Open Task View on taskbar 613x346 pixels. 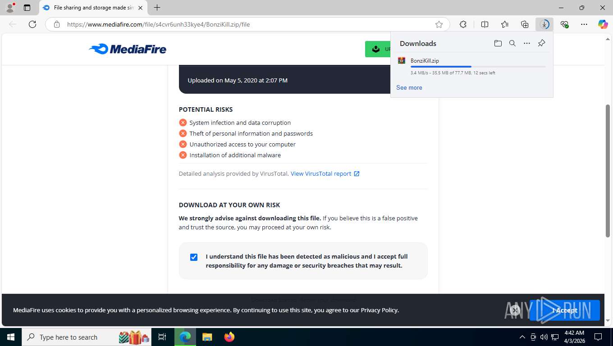click(162, 337)
